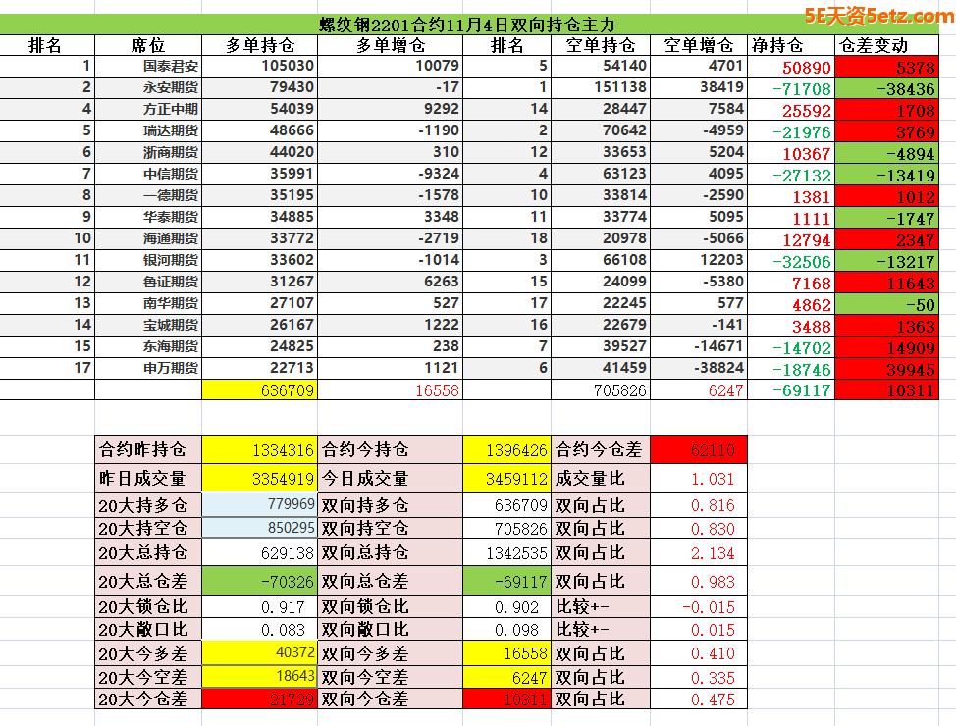The image size is (956, 726).
Task: Click the red cell showing 39945
Action: tap(886, 370)
